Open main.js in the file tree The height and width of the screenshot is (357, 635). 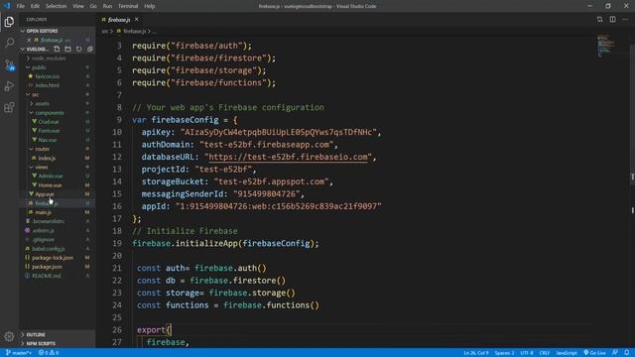pyautogui.click(x=43, y=212)
